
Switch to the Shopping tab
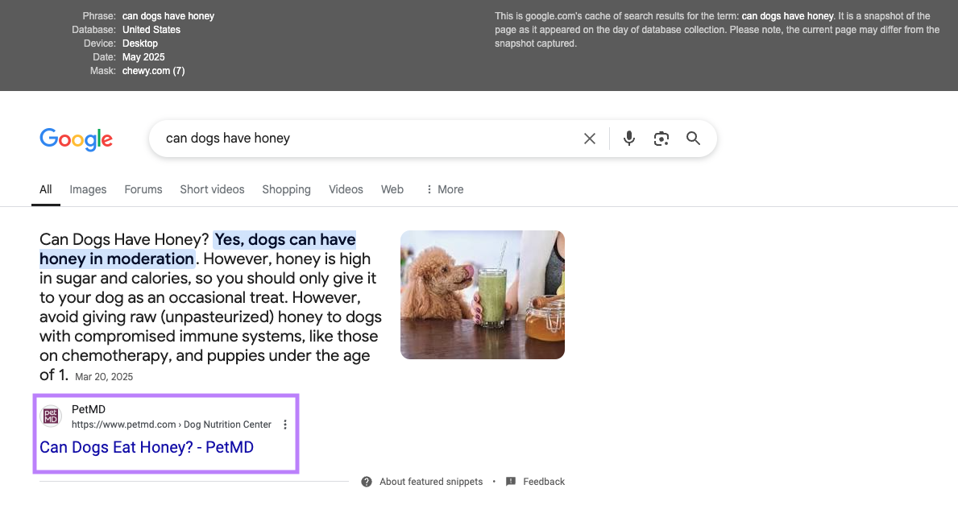coord(286,189)
